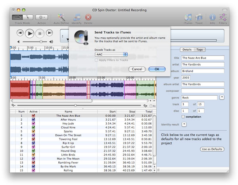The width and height of the screenshot is (238, 185).
Task: Click the horizontal waveform scrollbar thumb
Action: tap(52, 101)
